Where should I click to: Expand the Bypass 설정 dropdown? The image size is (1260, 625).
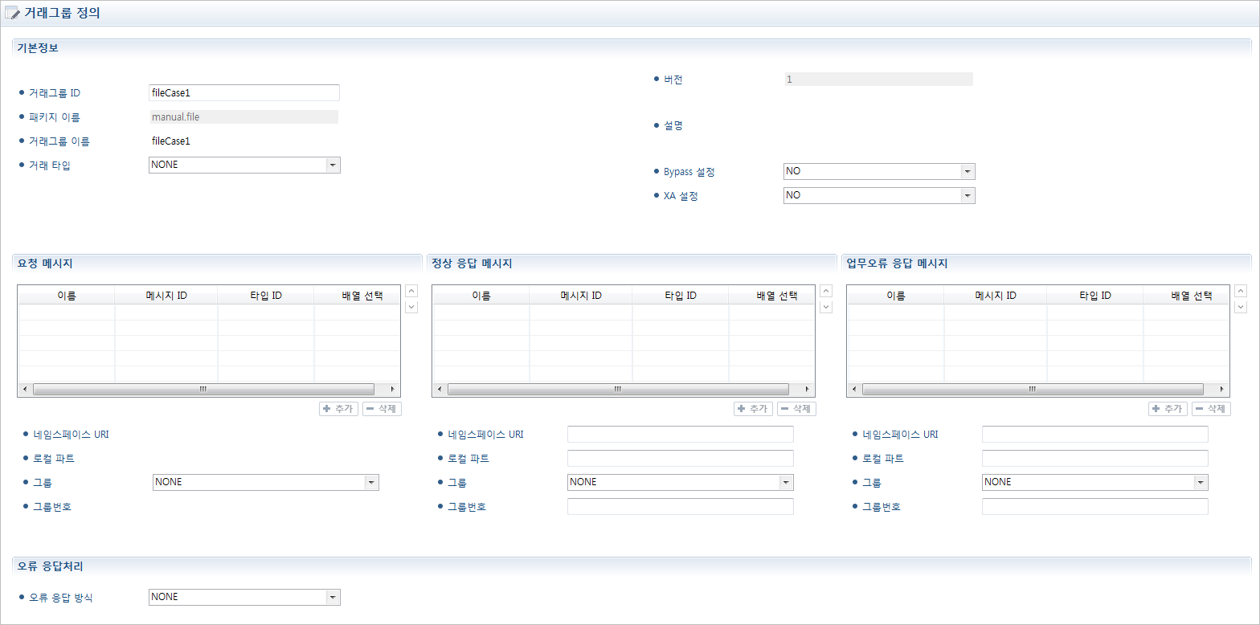pos(967,172)
